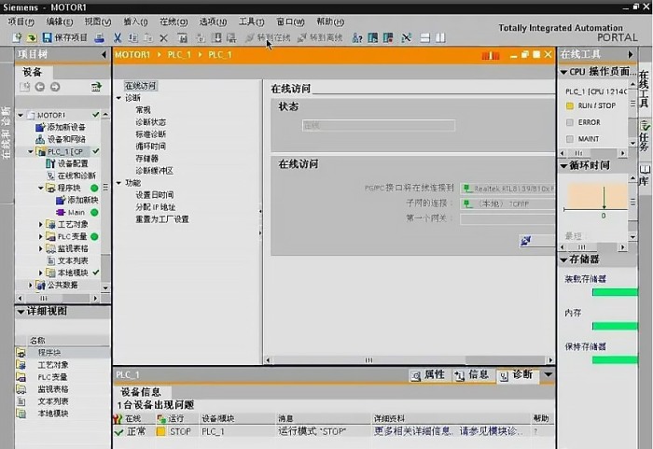The image size is (653, 449).
Task: Open the 帮助(H) menu
Action: pyautogui.click(x=330, y=21)
